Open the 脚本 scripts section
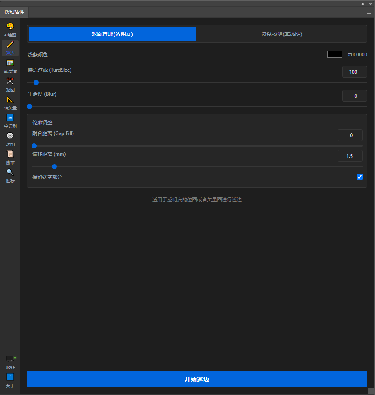This screenshot has height=395, width=375. click(x=10, y=157)
